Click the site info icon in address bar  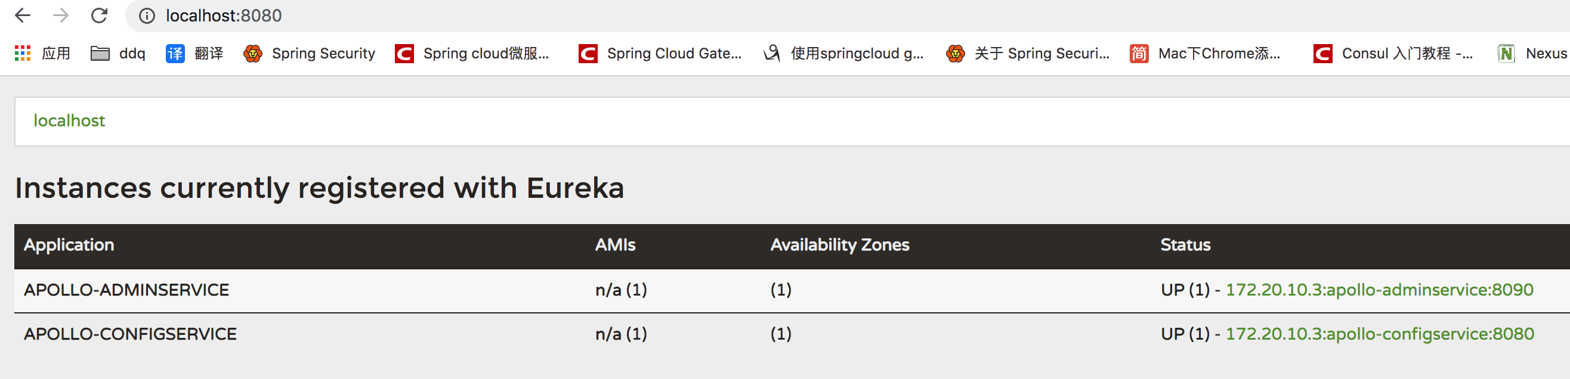point(147,16)
